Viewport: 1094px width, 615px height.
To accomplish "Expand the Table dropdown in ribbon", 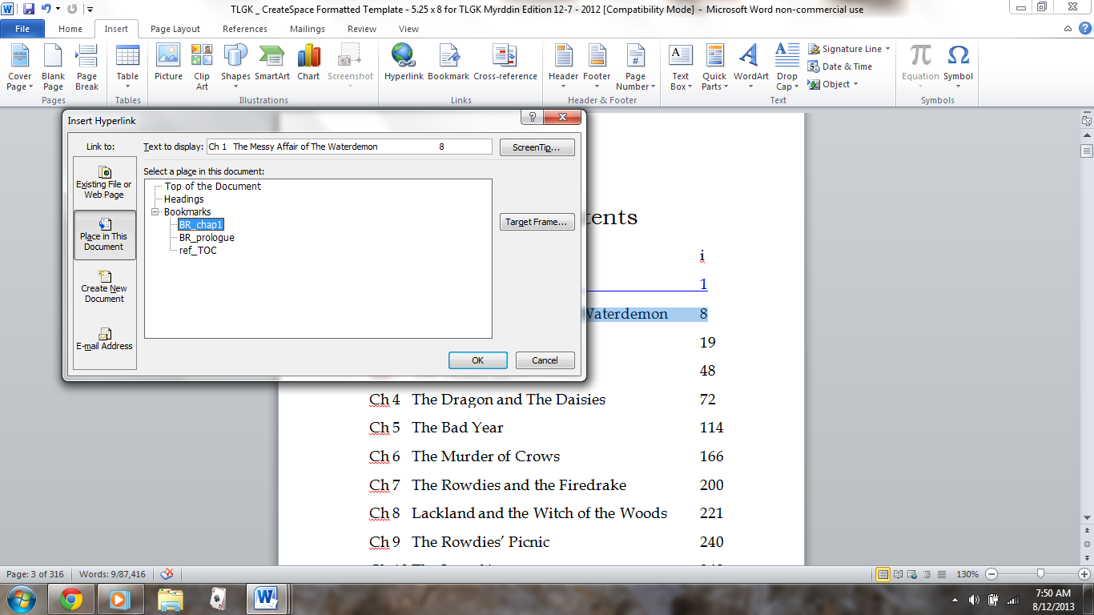I will [x=127, y=86].
